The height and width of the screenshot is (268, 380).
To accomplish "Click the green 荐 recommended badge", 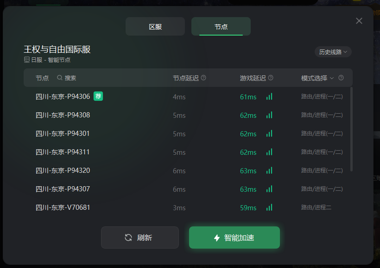I will [x=98, y=96].
